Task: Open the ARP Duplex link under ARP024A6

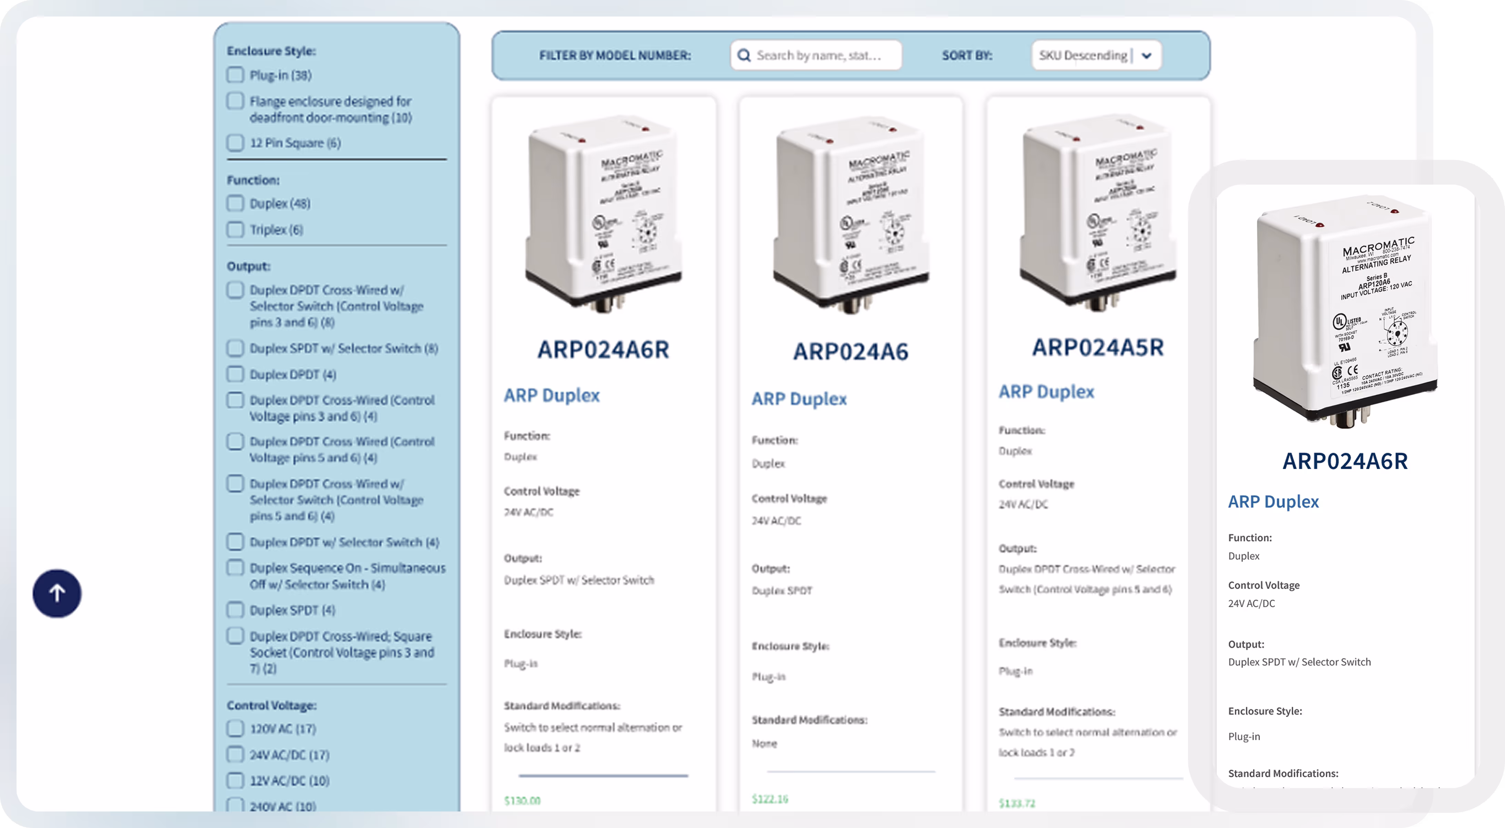Action: [799, 399]
